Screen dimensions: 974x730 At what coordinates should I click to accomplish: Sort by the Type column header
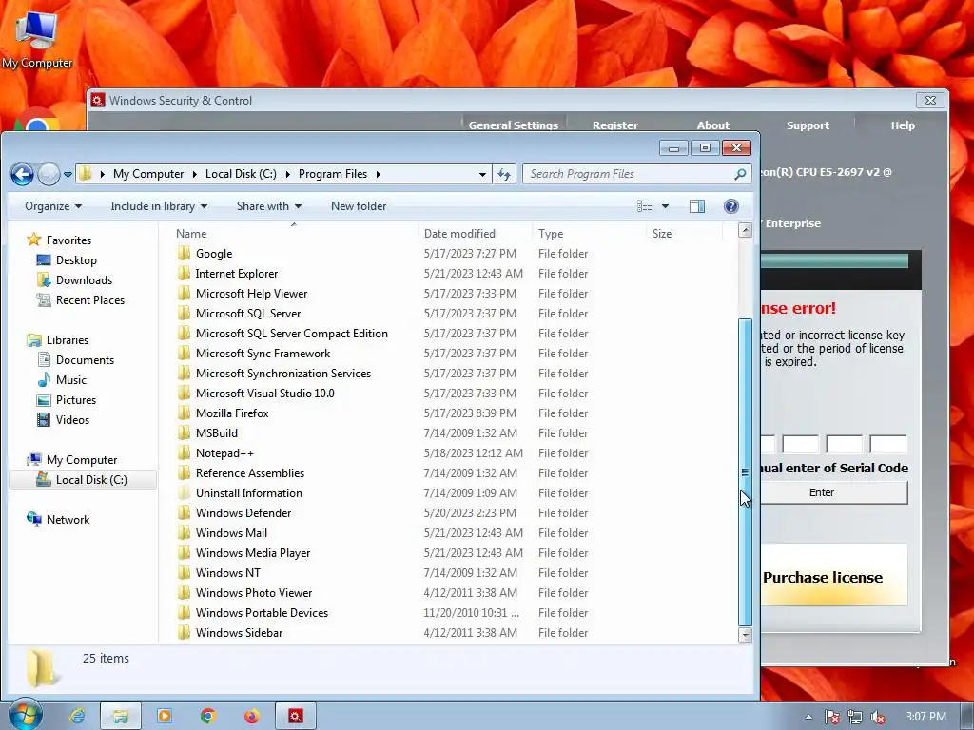click(x=589, y=234)
